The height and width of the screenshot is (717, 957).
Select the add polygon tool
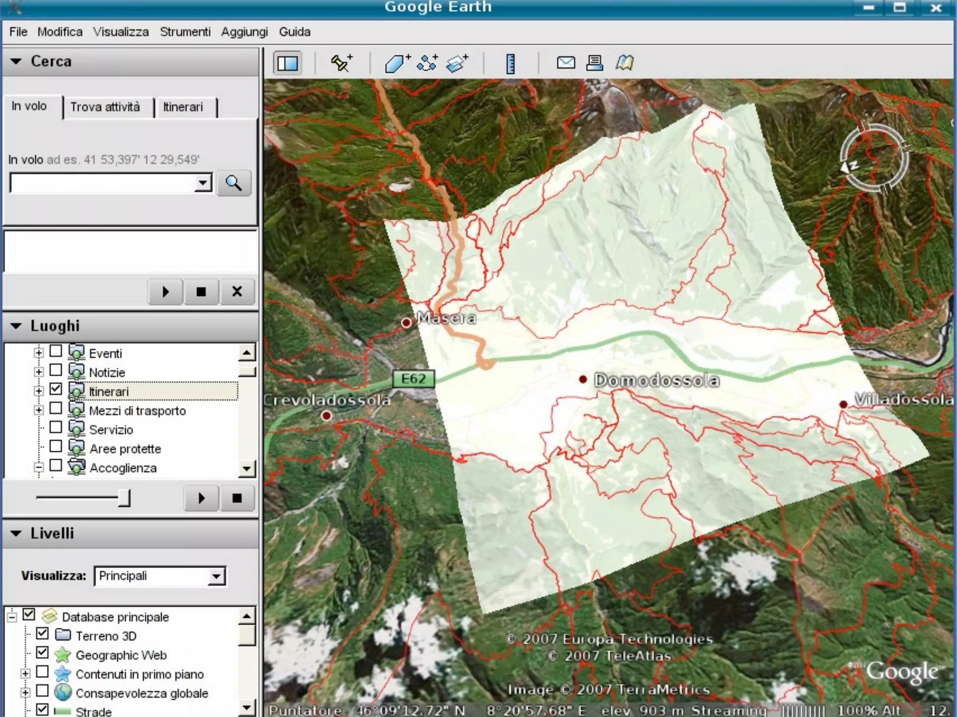pos(397,63)
